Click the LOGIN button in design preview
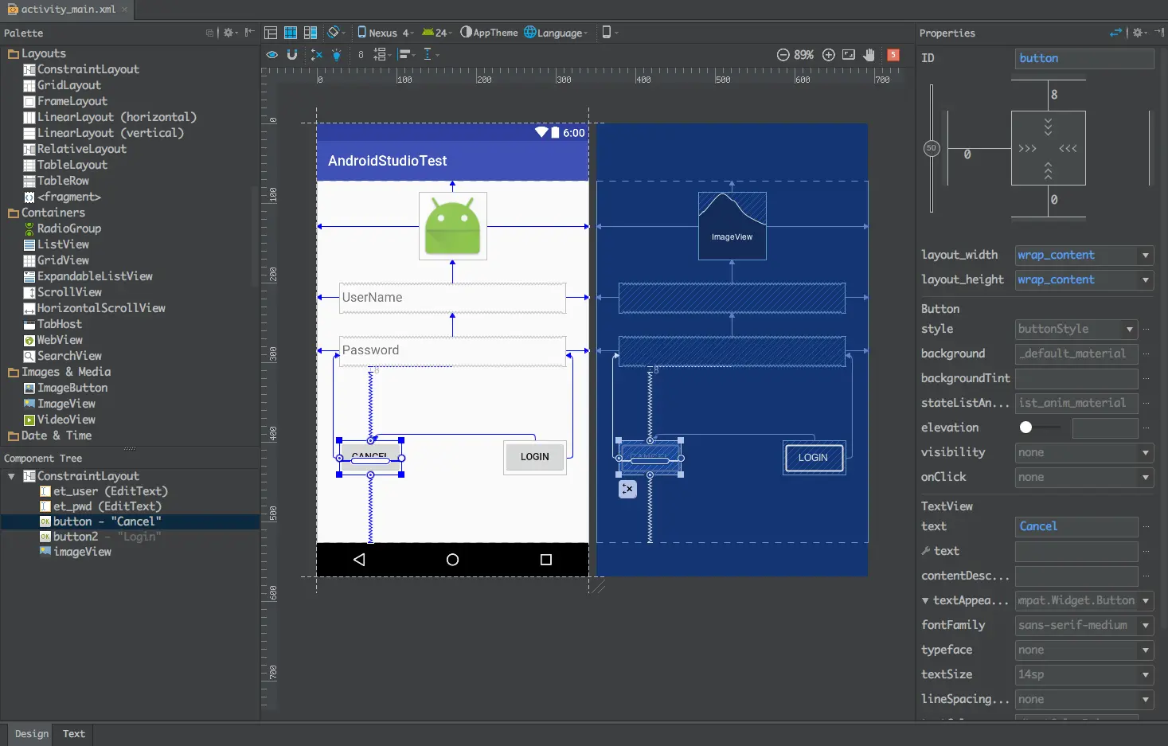Image resolution: width=1168 pixels, height=746 pixels. (535, 457)
